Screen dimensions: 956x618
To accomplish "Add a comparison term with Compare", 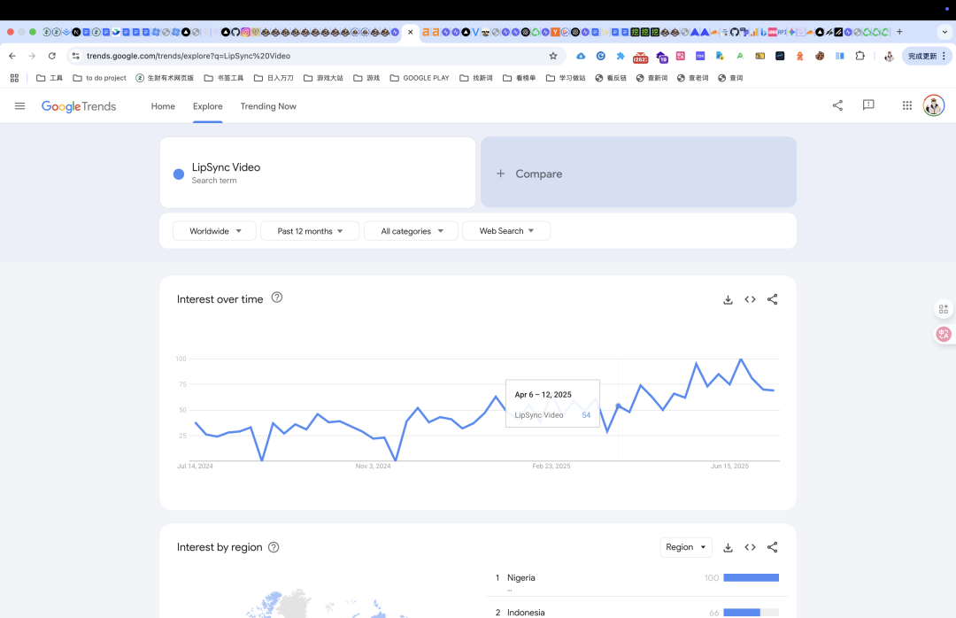I will 638,173.
